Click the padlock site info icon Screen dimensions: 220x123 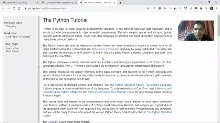coord(25,8)
